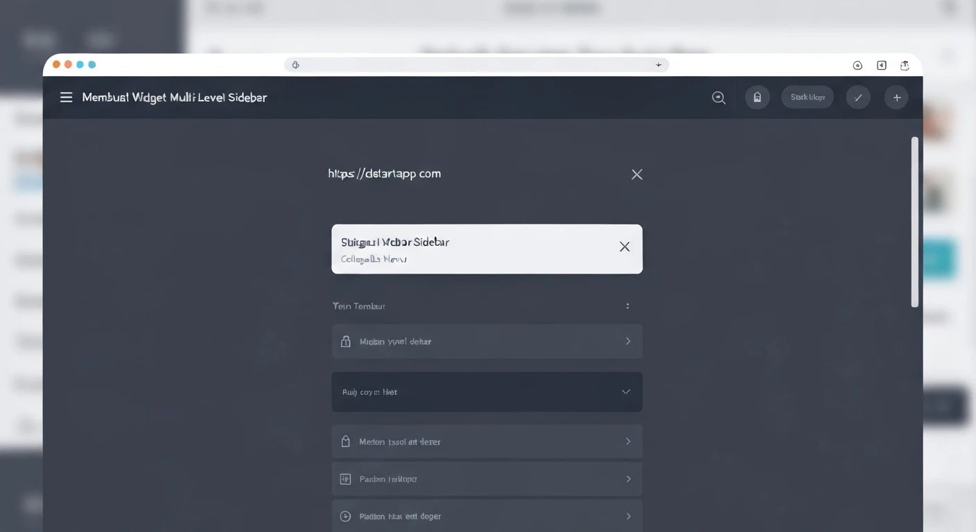Screen dimensions: 976x532
Task: Expand chevron on the 'Merton tssol at dezer' row
Action: [628, 441]
